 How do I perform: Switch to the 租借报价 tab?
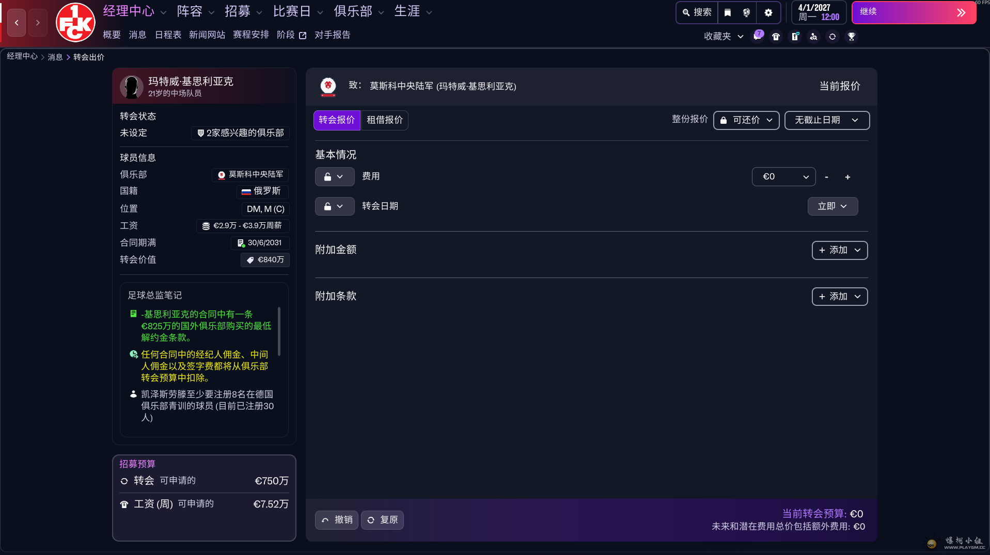tap(385, 120)
